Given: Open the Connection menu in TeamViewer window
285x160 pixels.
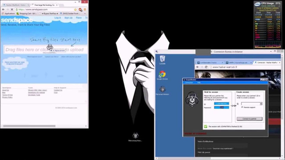Looking at the screenshot, I should [189, 83].
